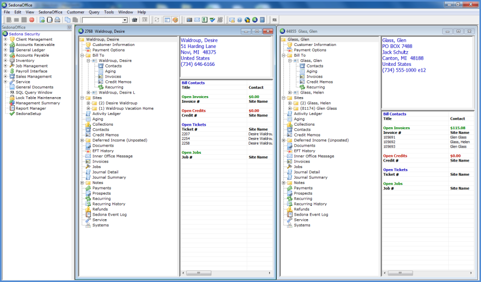Click Collections icon in Waldroup window
481x282 pixels.
click(x=88, y=124)
